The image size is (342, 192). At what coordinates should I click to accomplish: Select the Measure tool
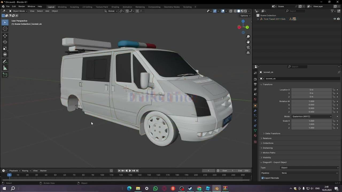[x=5, y=68]
